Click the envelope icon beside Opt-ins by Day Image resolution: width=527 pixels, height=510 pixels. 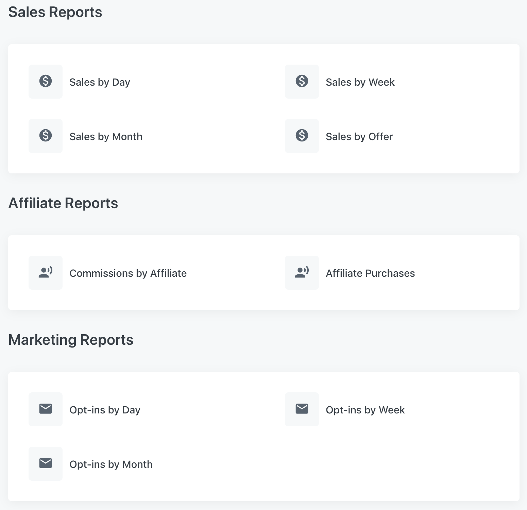[x=46, y=409]
